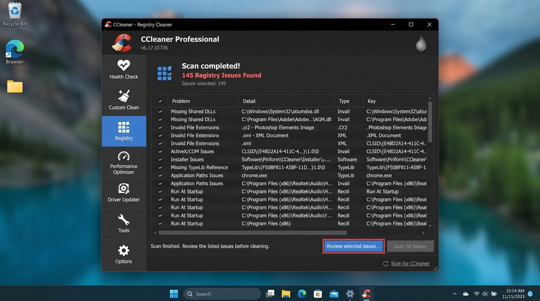Select the ".cr2 - Photoshop Elements Image" cell

pyautogui.click(x=278, y=128)
